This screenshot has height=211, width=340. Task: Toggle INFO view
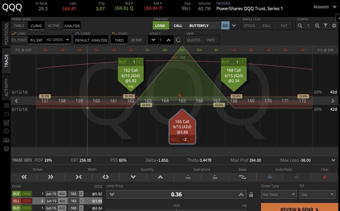point(211,40)
